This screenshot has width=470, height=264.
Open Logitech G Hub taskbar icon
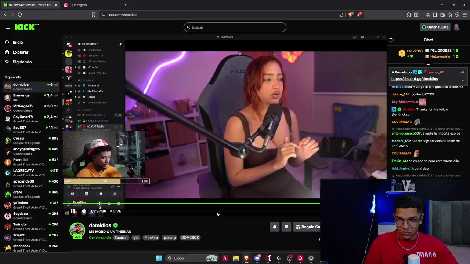point(279,258)
